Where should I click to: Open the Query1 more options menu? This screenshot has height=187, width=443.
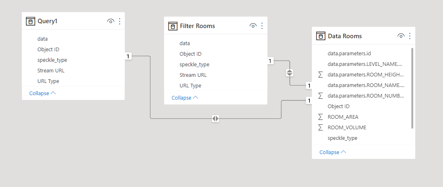120,22
